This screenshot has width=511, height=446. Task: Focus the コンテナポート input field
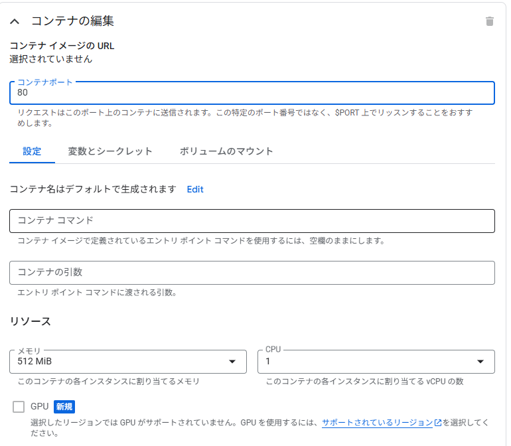coord(252,93)
